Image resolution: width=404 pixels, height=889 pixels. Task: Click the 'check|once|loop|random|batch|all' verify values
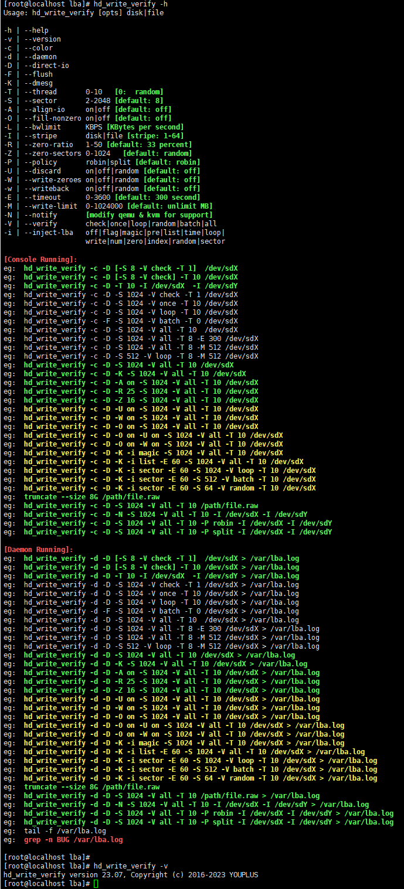point(151,224)
